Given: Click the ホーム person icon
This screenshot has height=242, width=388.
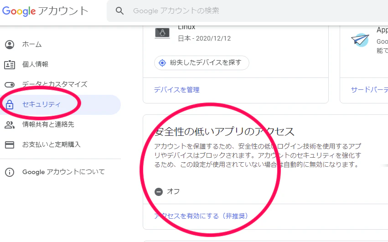Looking at the screenshot, I should [x=10, y=45].
